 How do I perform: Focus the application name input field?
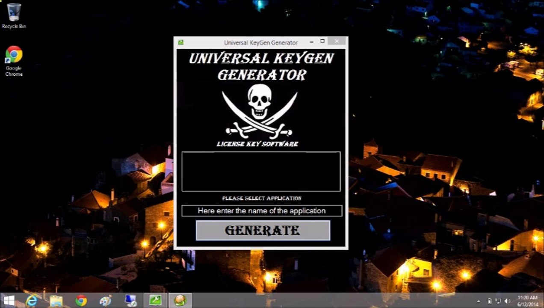tap(262, 210)
